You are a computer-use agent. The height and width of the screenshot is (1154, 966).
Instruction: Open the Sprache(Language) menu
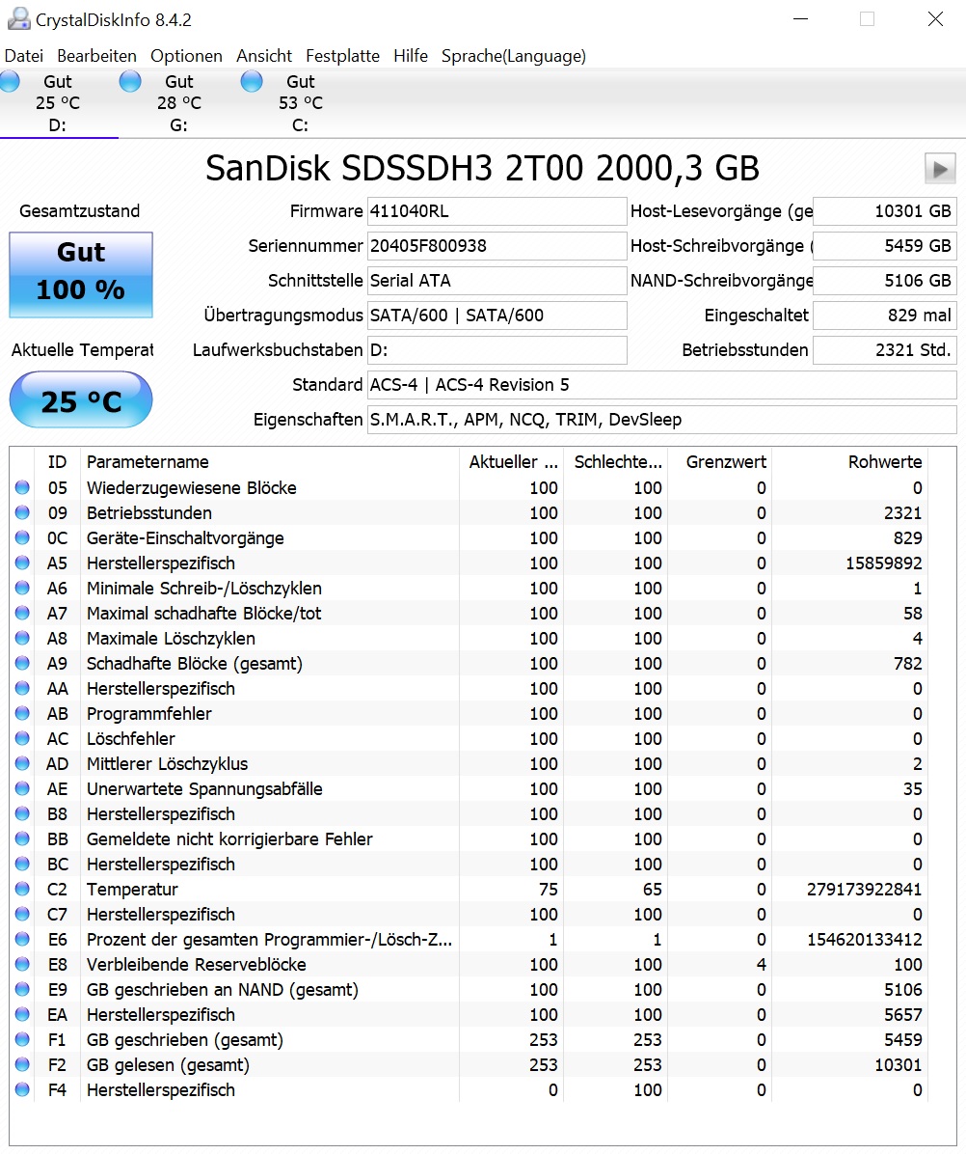(513, 56)
